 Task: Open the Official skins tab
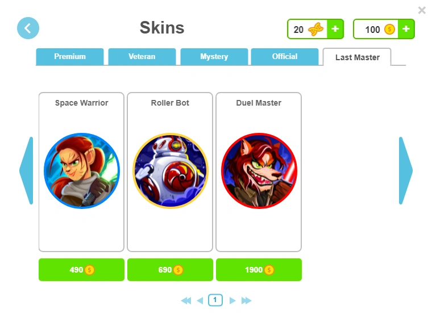pyautogui.click(x=285, y=57)
